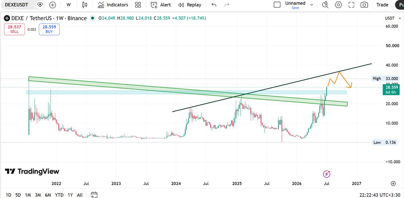Open the go-to-date calendar icon

(94, 195)
